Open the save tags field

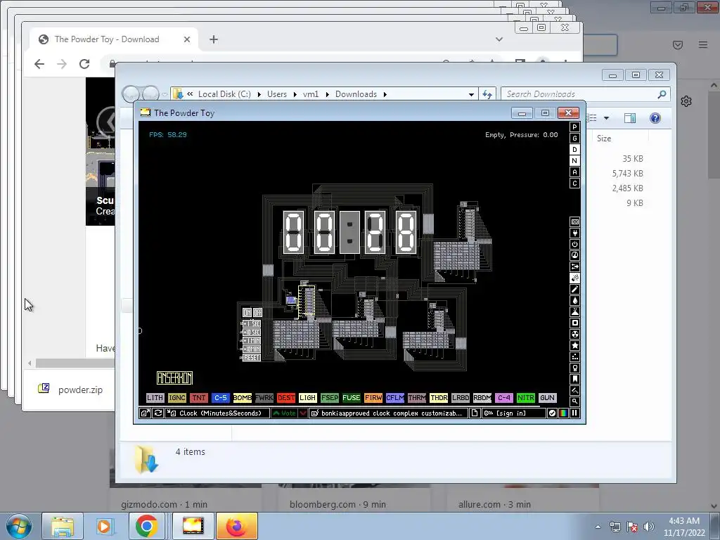(x=388, y=413)
